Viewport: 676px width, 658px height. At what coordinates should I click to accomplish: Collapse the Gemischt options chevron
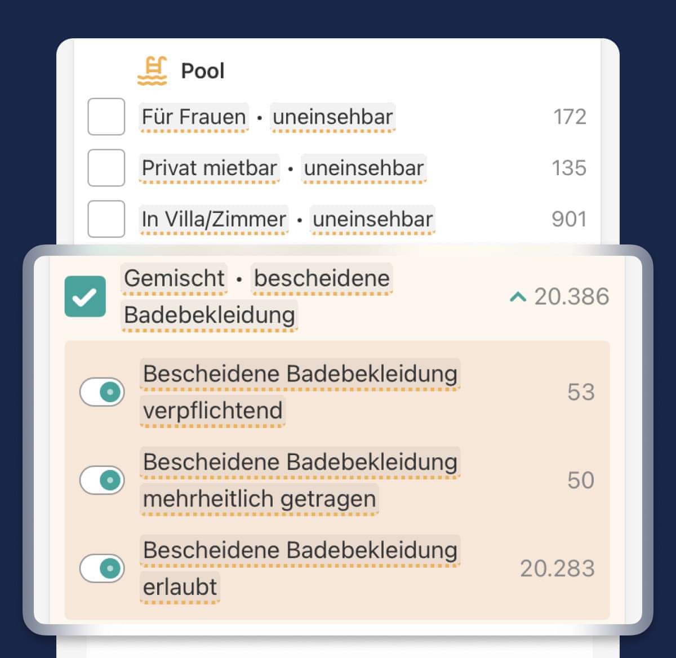pos(518,297)
